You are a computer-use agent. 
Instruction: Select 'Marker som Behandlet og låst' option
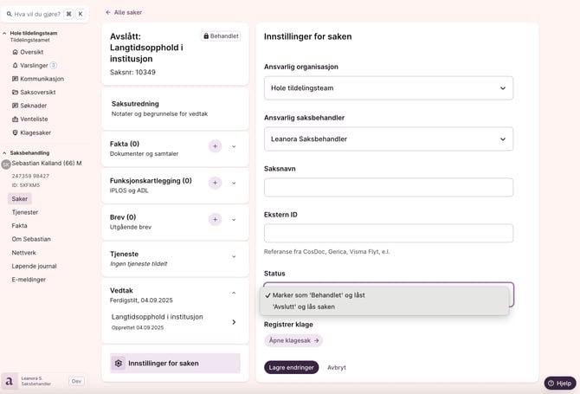(318, 295)
